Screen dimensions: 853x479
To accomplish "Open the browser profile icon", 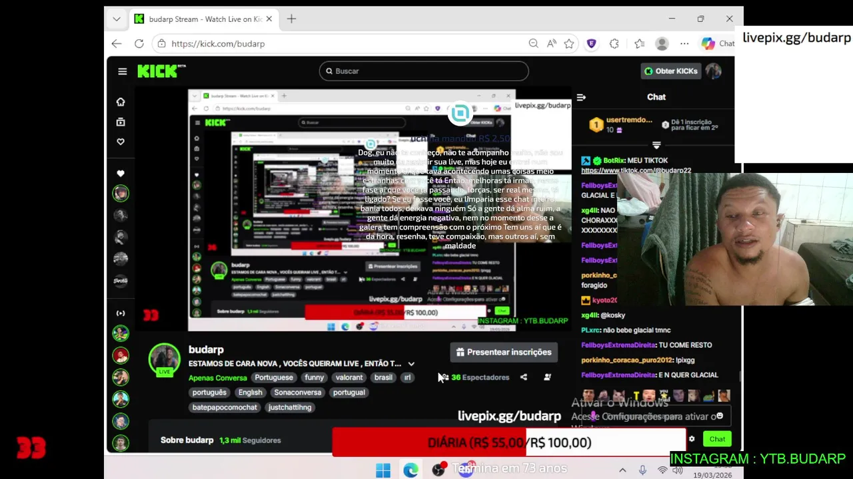I will (x=662, y=44).
